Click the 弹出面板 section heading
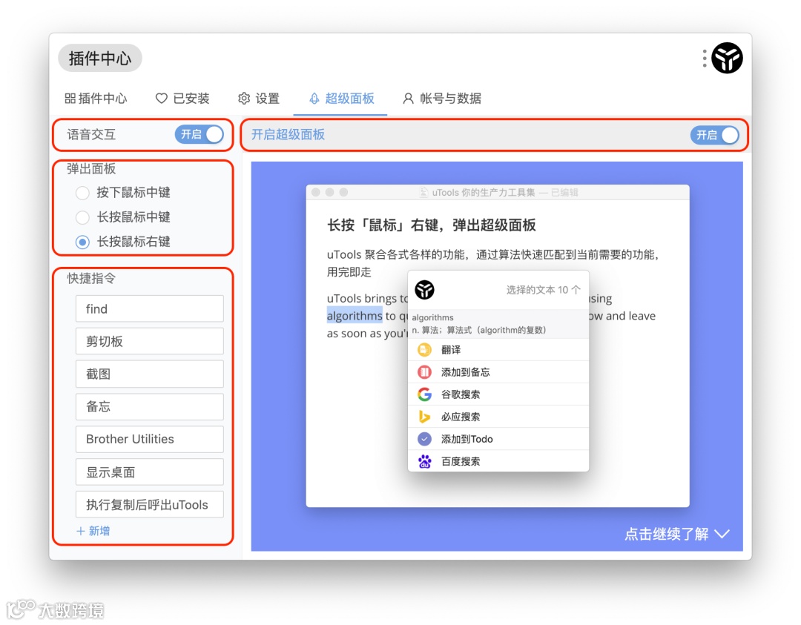Screen dimensions: 801x625 click(x=91, y=168)
